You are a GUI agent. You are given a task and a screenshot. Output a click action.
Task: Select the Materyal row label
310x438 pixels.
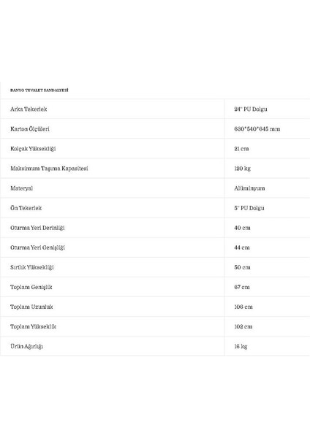point(21,188)
